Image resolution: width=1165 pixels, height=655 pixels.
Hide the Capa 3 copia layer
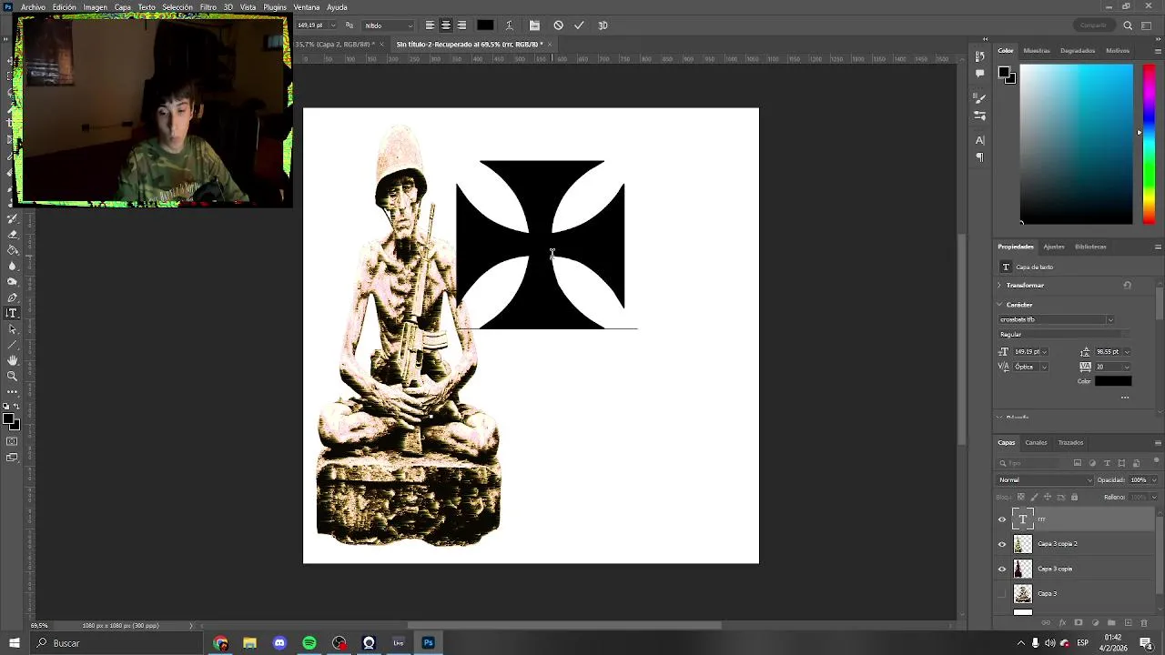[1002, 569]
